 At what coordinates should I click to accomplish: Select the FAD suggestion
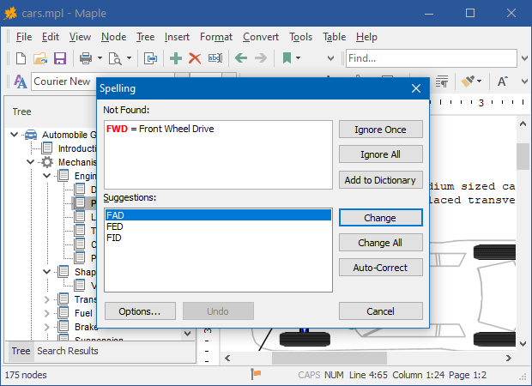(218, 215)
